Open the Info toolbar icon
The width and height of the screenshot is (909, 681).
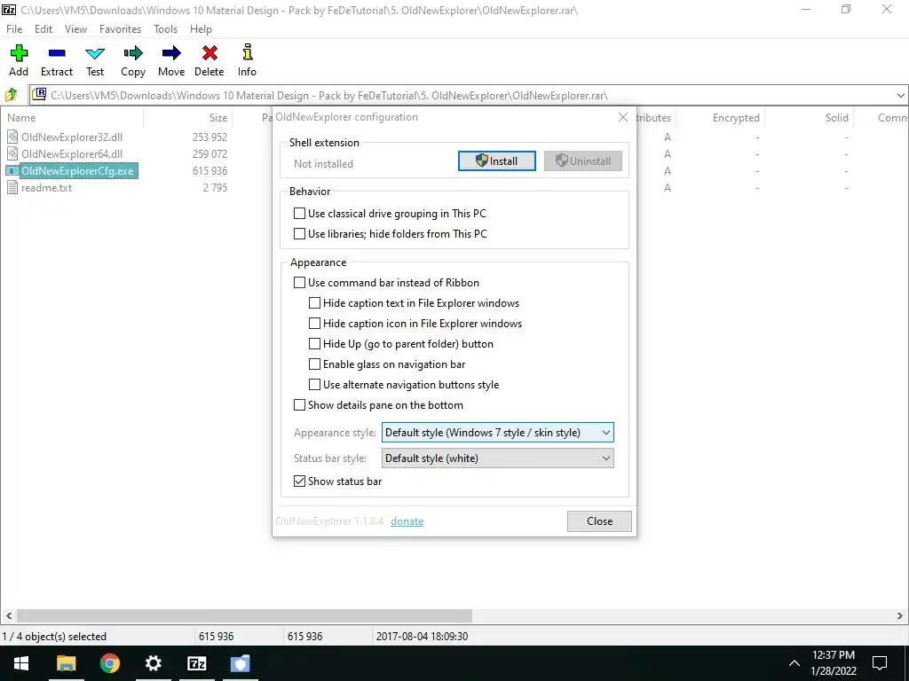point(248,52)
